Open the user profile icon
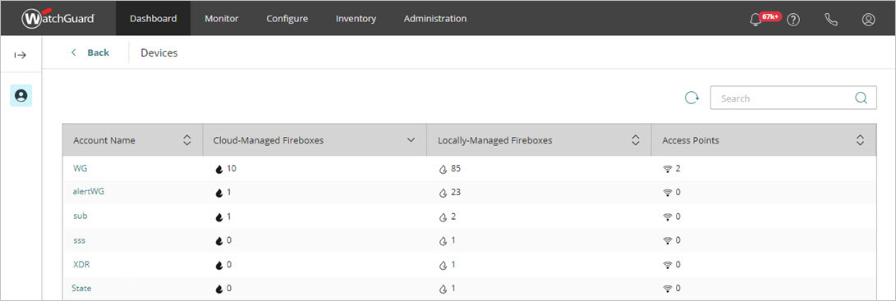 869,20
